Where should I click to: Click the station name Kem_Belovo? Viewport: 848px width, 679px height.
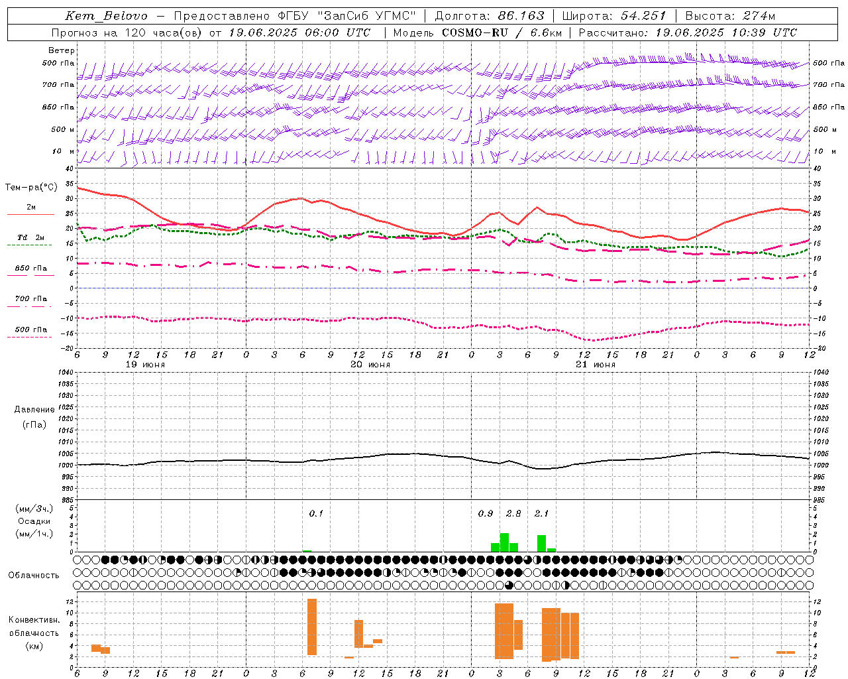(106, 16)
